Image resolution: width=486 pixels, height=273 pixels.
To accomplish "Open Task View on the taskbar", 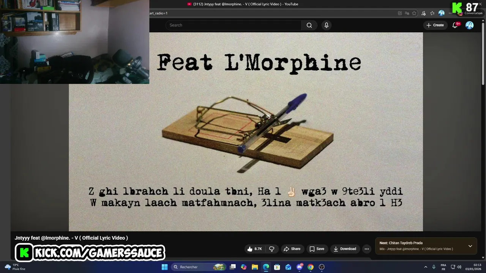I will (233, 267).
